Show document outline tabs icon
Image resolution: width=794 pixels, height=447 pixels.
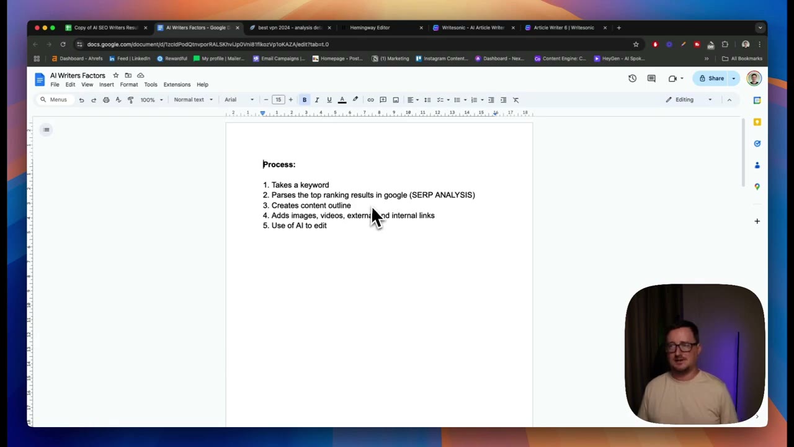[47, 130]
